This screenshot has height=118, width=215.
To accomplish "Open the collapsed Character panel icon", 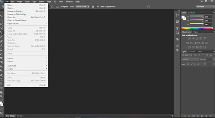I will pos(177,46).
